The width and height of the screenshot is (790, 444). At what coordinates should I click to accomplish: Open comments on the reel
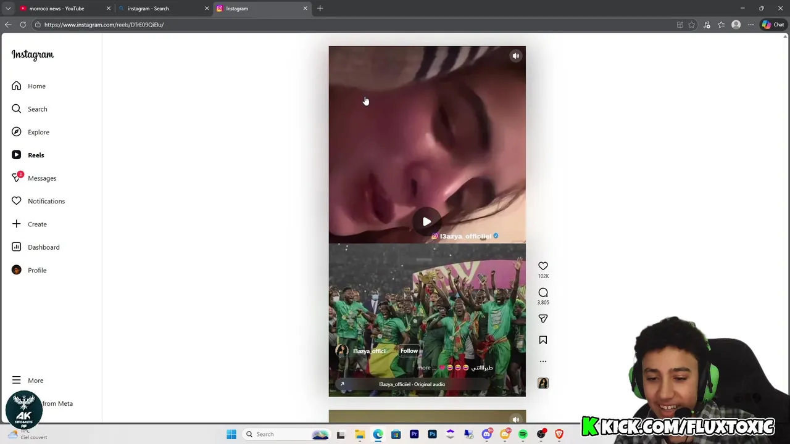(543, 292)
